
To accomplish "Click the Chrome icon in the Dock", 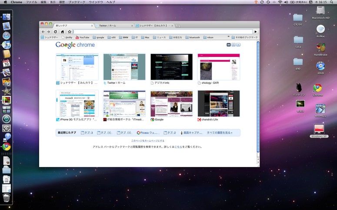I will 7,147.
